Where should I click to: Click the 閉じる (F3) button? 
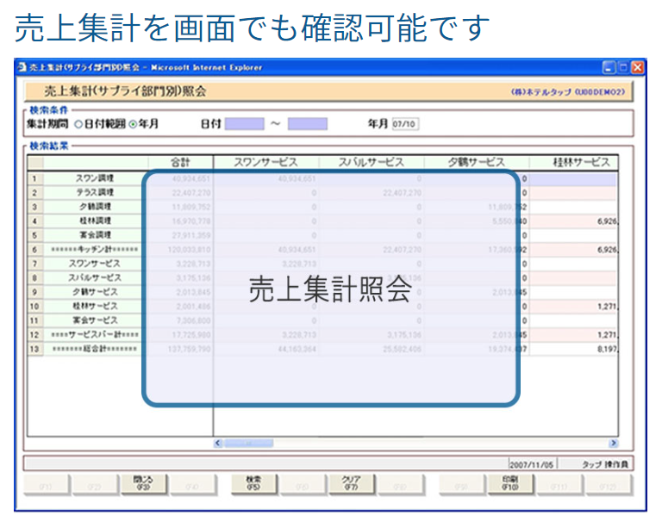[x=143, y=483]
